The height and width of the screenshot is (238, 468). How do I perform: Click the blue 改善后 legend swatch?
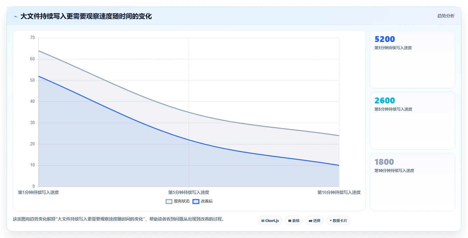[196, 202]
